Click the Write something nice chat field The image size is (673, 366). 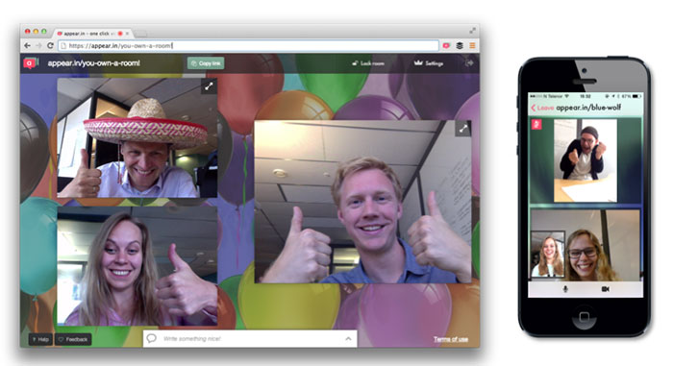pyautogui.click(x=250, y=339)
